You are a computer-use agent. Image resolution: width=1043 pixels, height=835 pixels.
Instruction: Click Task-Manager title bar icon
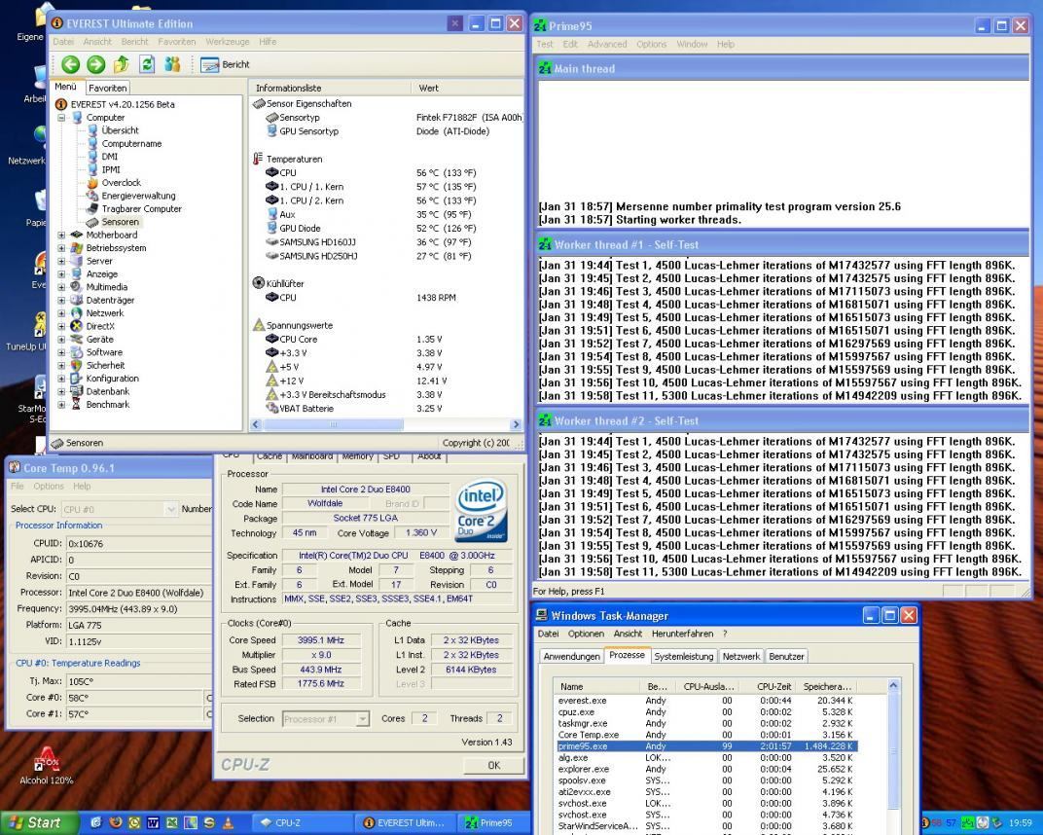542,615
